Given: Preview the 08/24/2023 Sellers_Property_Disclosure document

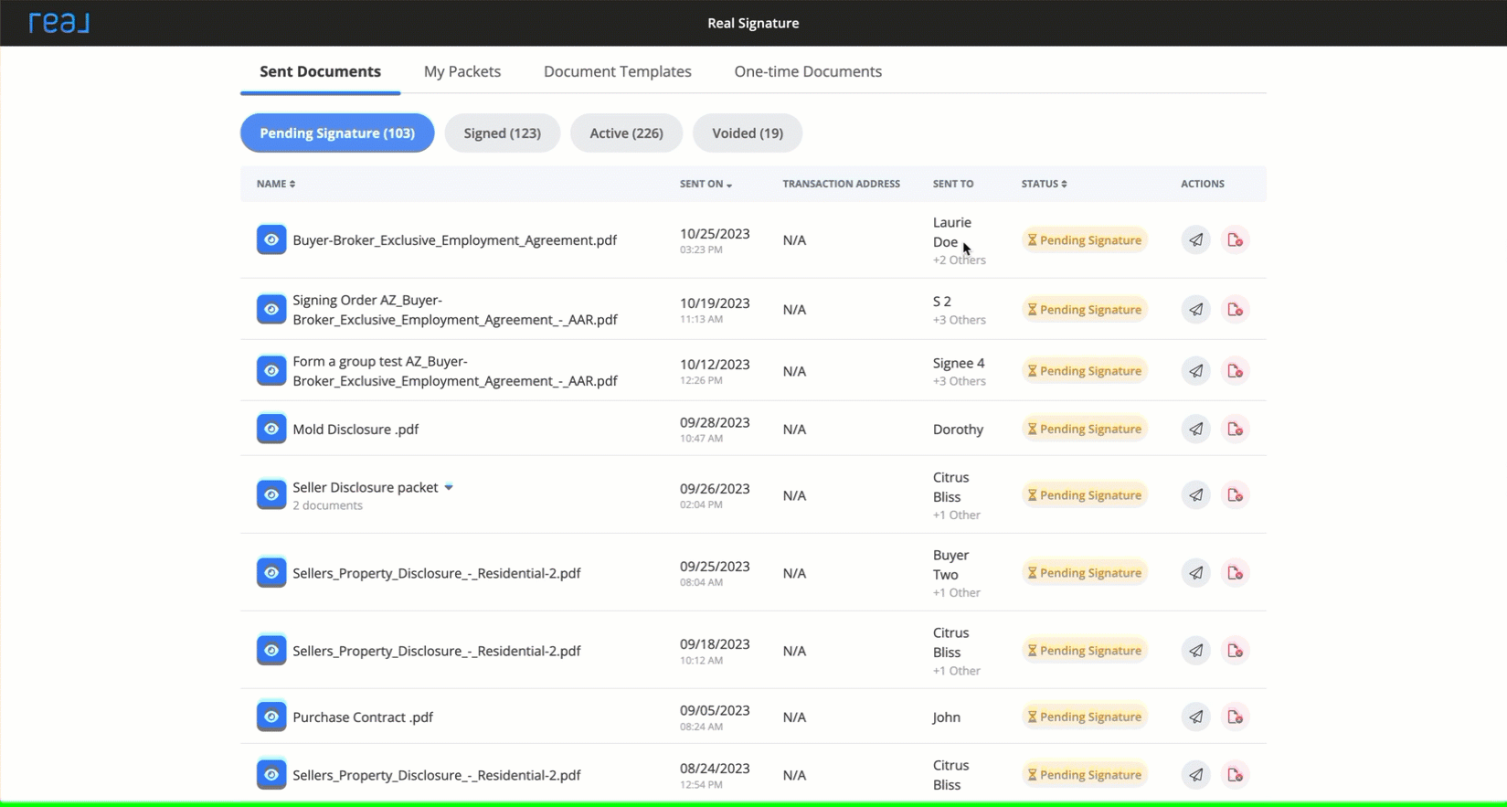Looking at the screenshot, I should (271, 775).
